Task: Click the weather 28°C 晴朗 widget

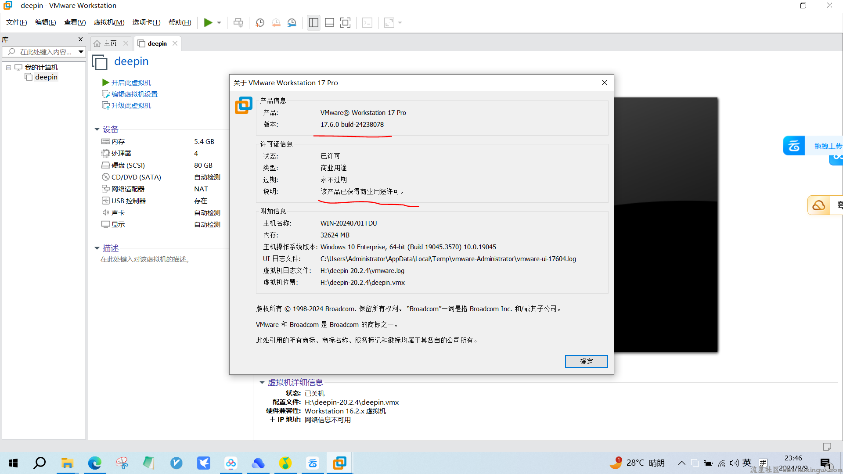Action: [637, 463]
